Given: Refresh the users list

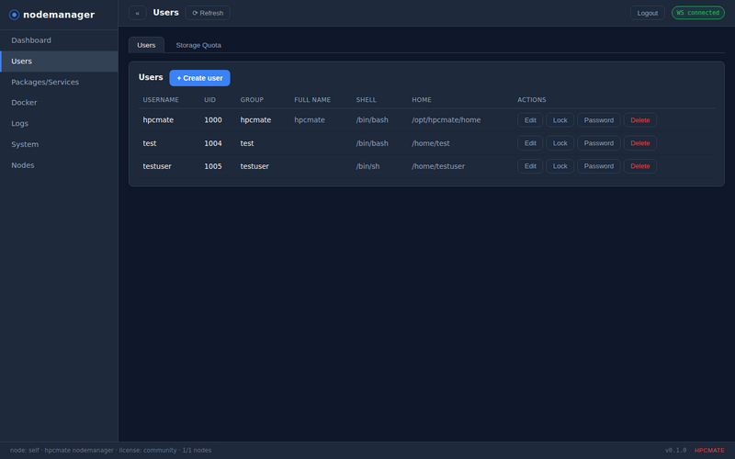Looking at the screenshot, I should (x=208, y=13).
